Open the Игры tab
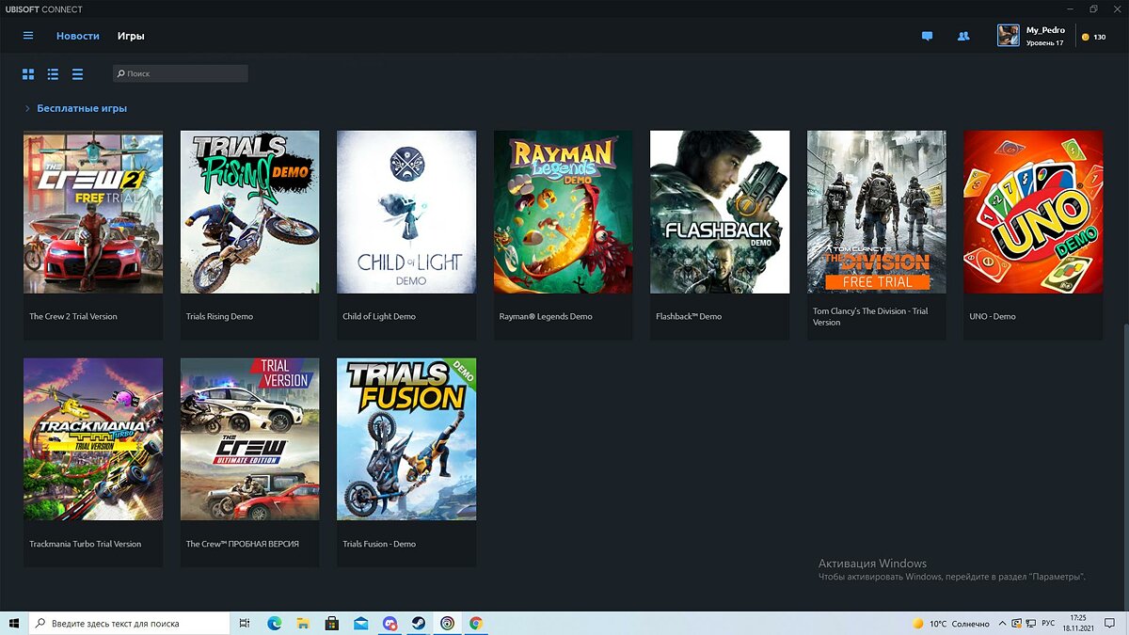 pyautogui.click(x=131, y=36)
